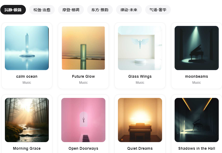Viewport: 222px width, 153px height.
Task: Click the Glass Wings title
Action: [x=140, y=76]
